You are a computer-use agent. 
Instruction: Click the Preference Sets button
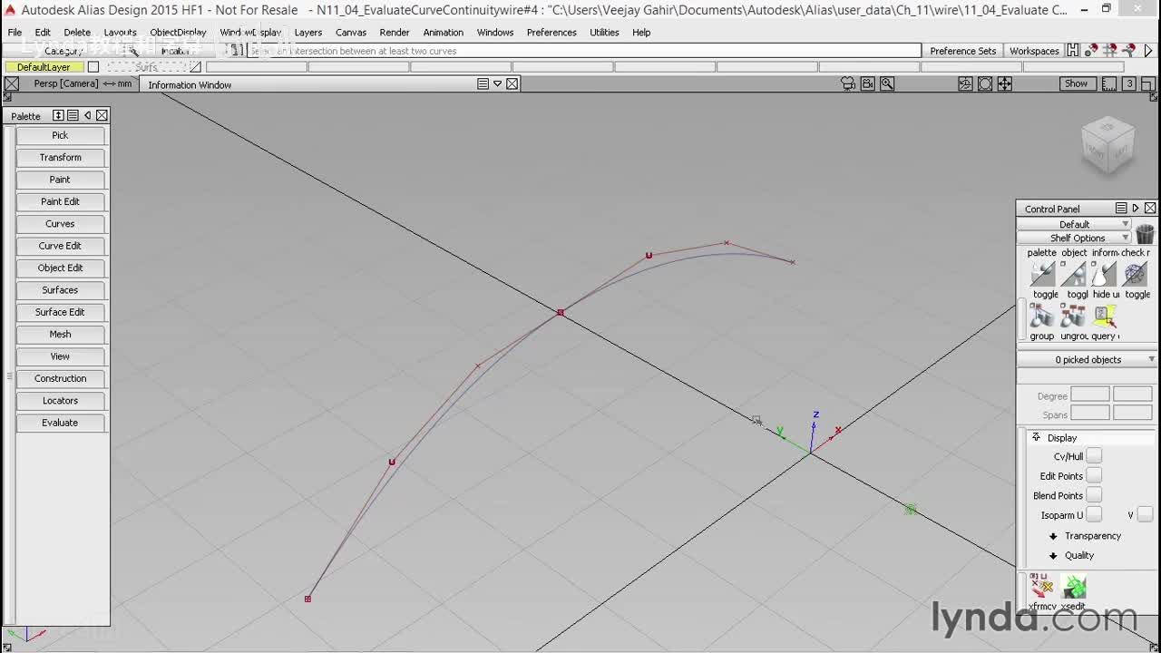(963, 51)
